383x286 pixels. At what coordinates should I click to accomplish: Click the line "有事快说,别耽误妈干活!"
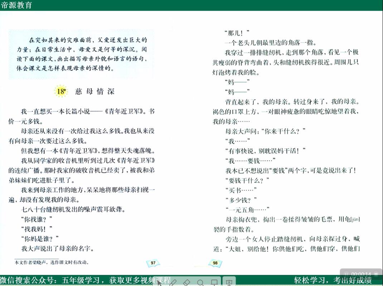coord(266,151)
